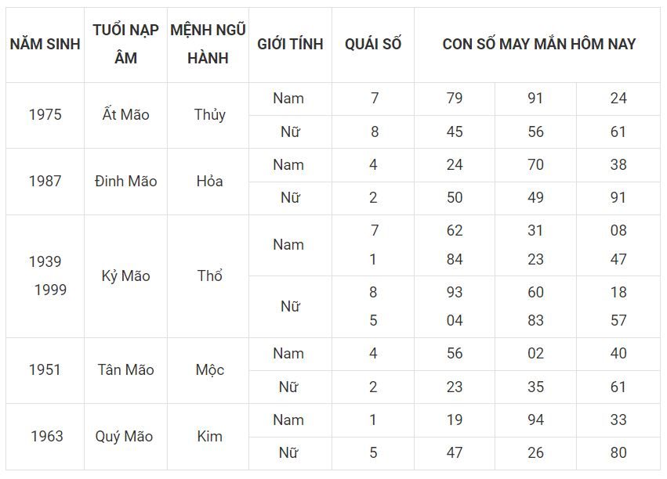The image size is (667, 479).
Task: Click the Quý Mão cell
Action: click(124, 437)
